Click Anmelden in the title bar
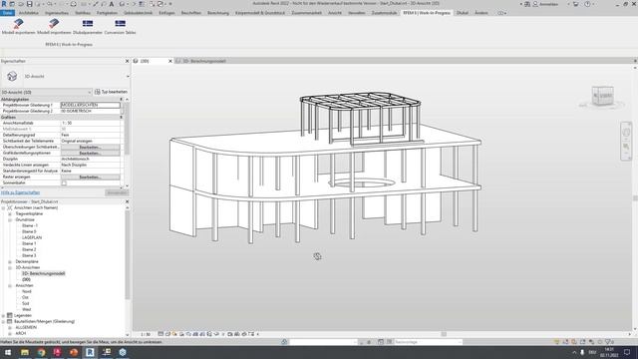The width and height of the screenshot is (638, 359). 549,4
